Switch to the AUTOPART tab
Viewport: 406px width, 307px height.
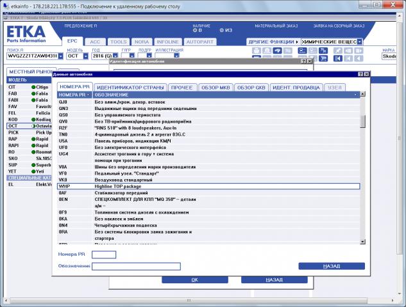[200, 42]
